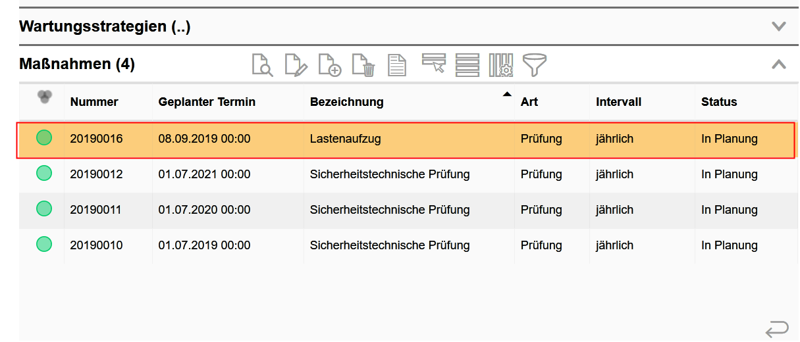Sort by the Bezeichnung column header

pyautogui.click(x=346, y=102)
